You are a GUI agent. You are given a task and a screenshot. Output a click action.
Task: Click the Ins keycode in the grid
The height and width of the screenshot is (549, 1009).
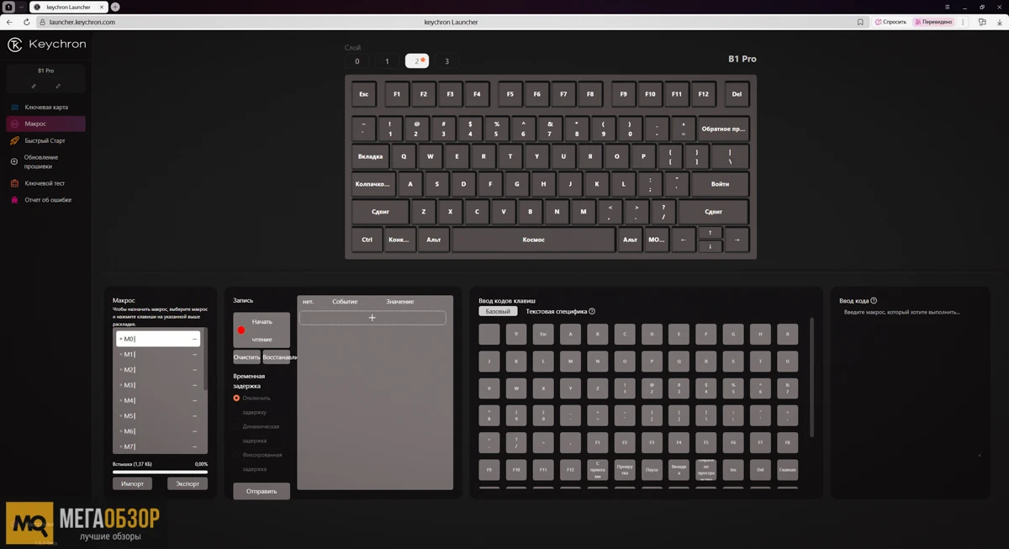733,470
